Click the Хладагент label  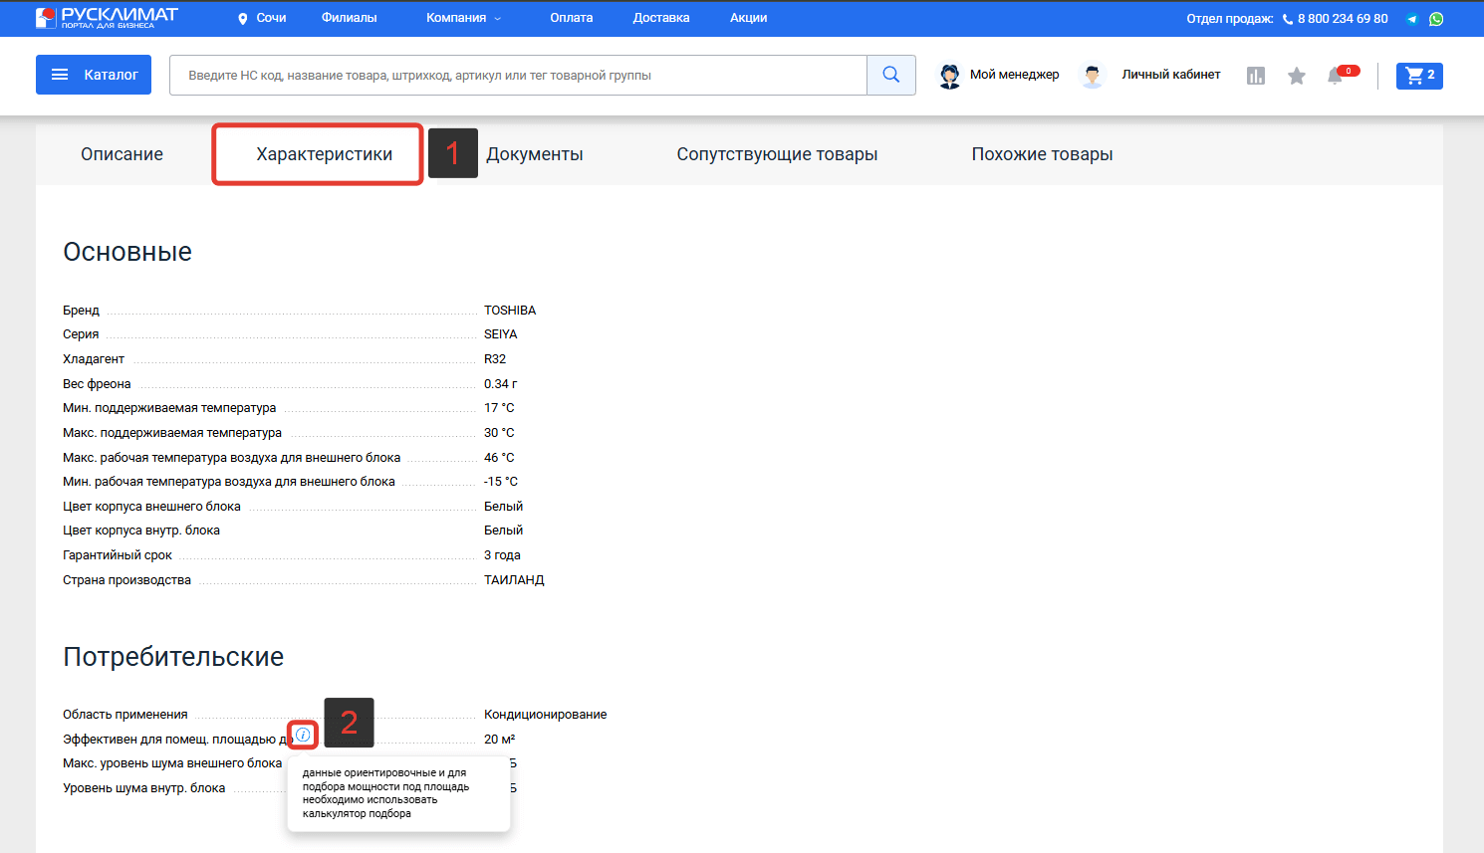pos(94,359)
